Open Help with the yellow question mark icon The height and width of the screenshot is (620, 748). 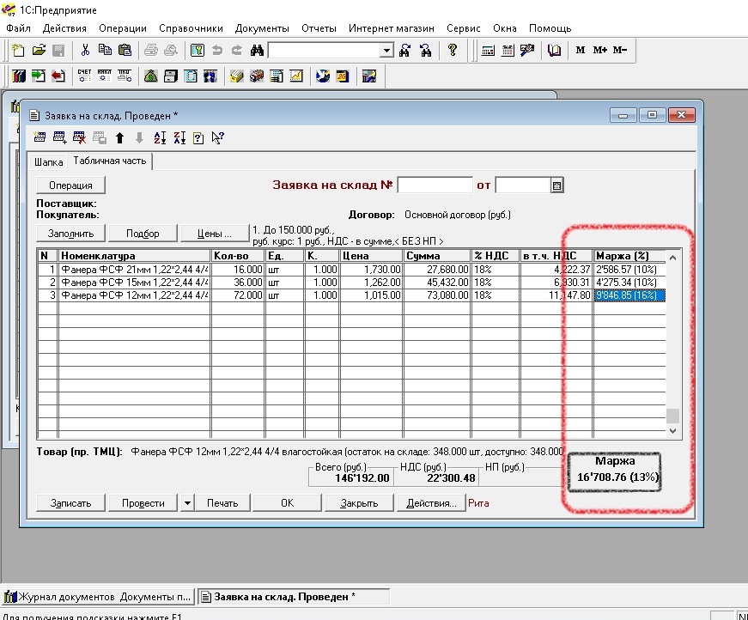click(x=453, y=51)
